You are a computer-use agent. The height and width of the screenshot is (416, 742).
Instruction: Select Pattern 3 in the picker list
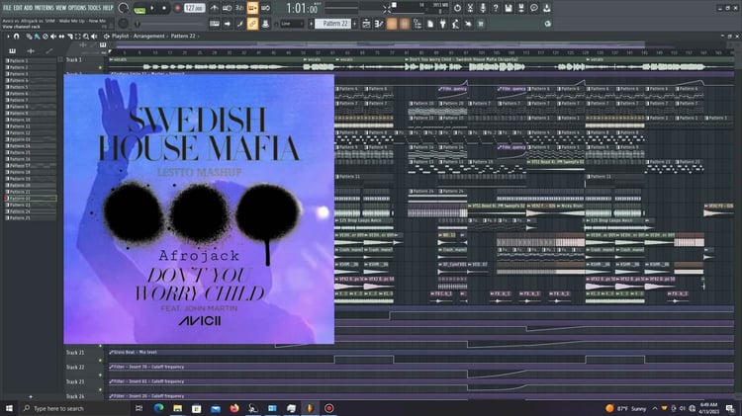click(31, 74)
